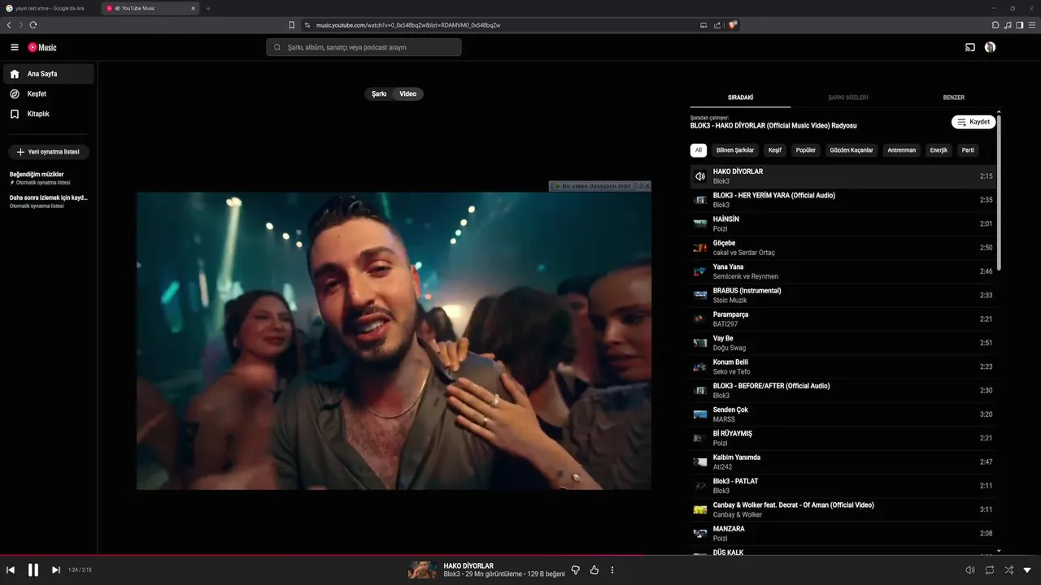Open the browser main menu
Image resolution: width=1041 pixels, height=585 pixels.
pyautogui.click(x=1031, y=25)
